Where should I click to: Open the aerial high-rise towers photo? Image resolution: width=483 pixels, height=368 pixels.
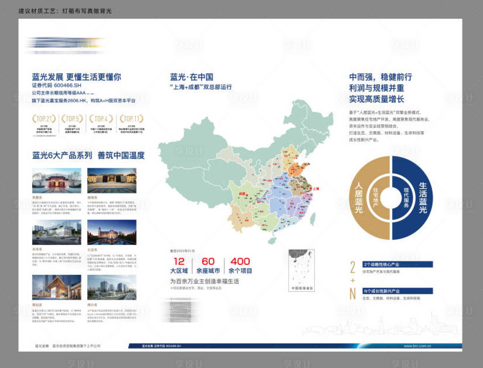pyautogui.click(x=112, y=287)
